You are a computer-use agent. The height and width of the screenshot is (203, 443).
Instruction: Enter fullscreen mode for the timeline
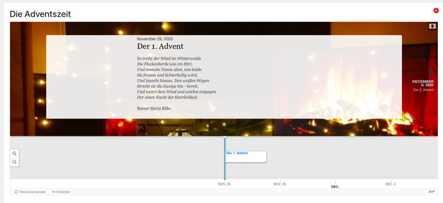pyautogui.click(x=432, y=26)
